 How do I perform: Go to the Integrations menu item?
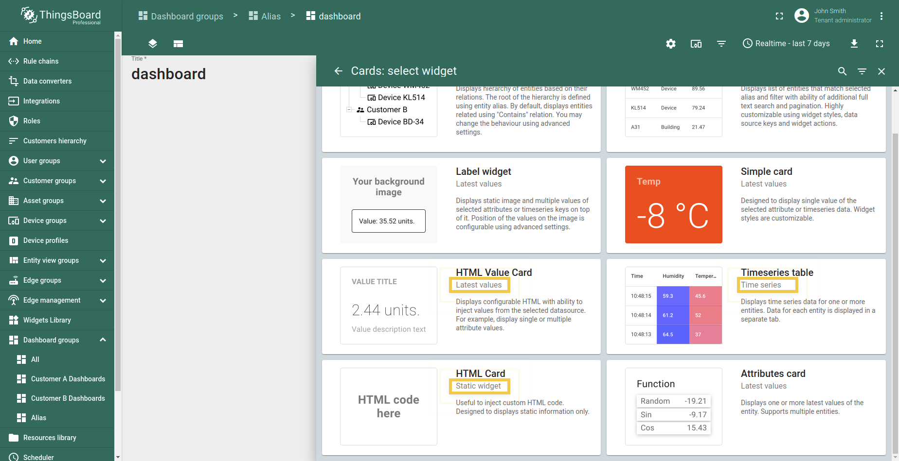[x=57, y=101]
